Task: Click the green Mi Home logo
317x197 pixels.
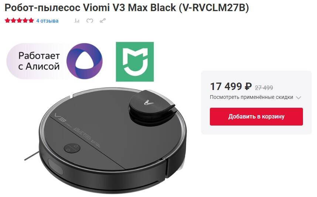Action: tap(135, 62)
